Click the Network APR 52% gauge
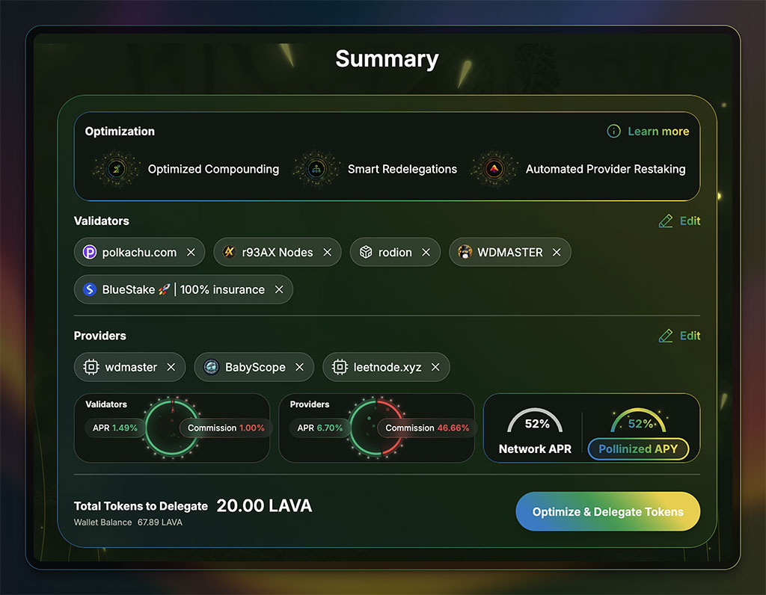The width and height of the screenshot is (766, 595). click(536, 420)
